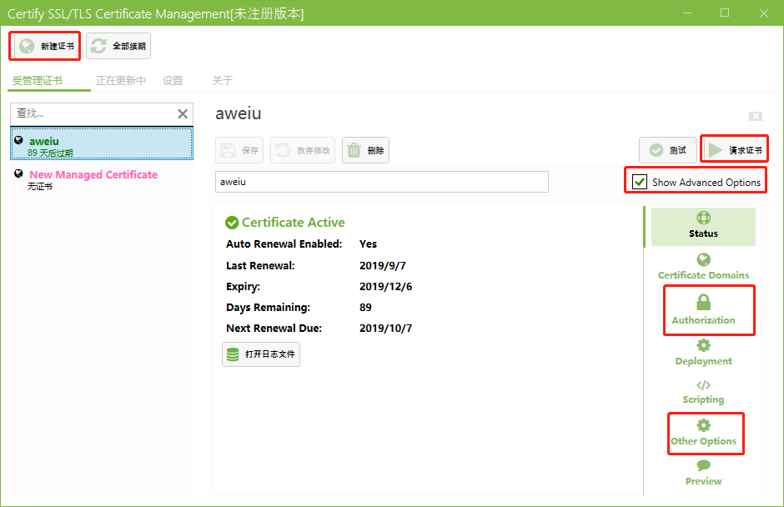This screenshot has width=784, height=507.
Task: Open the log file (打开日志文件) button
Action: click(x=261, y=354)
